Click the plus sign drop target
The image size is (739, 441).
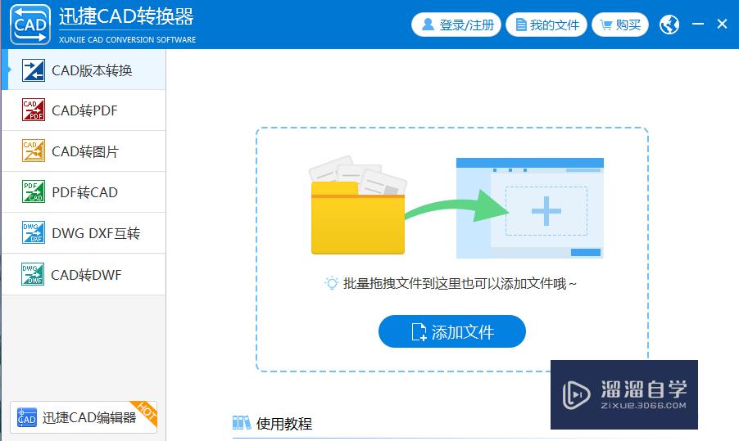[x=546, y=211]
